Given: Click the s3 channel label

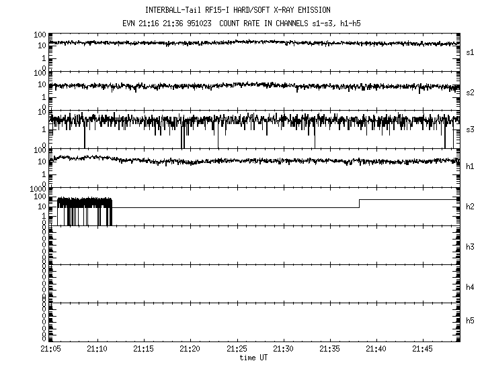Looking at the screenshot, I should point(471,129).
